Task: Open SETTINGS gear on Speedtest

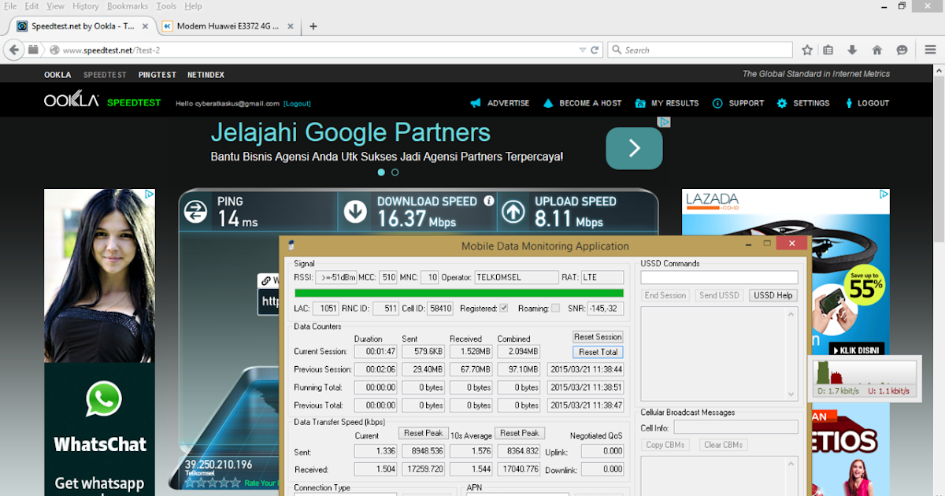Action: coord(802,103)
